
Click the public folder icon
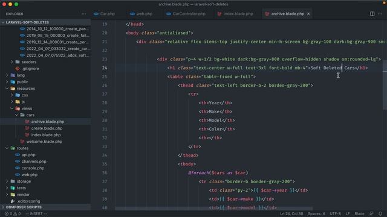point(13,82)
